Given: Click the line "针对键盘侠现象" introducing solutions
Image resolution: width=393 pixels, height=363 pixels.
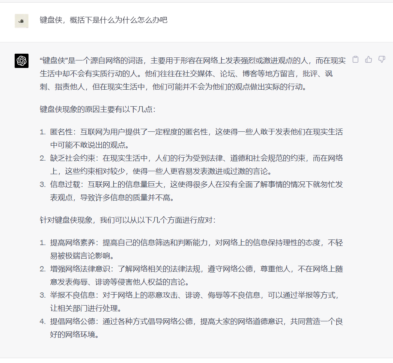Looking at the screenshot, I should point(128,220).
